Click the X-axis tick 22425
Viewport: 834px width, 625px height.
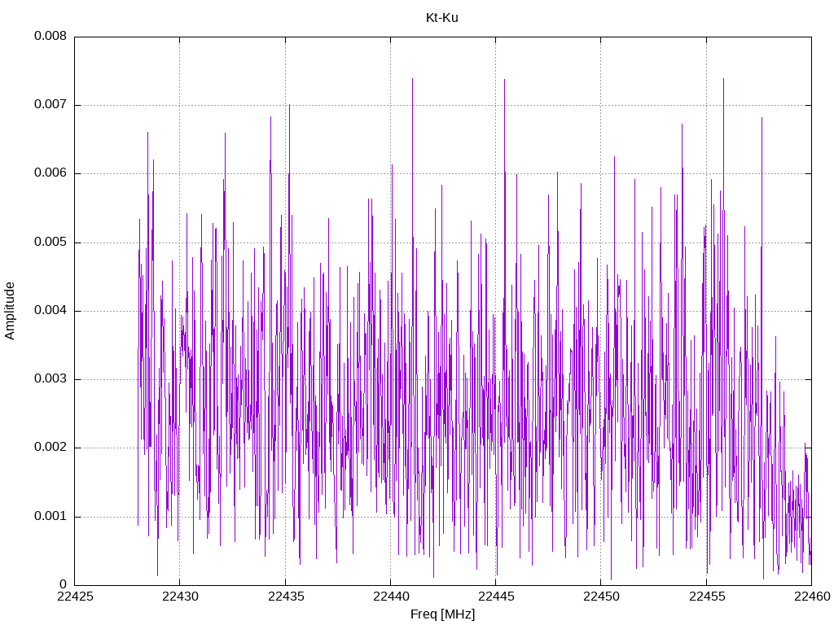[x=75, y=597]
